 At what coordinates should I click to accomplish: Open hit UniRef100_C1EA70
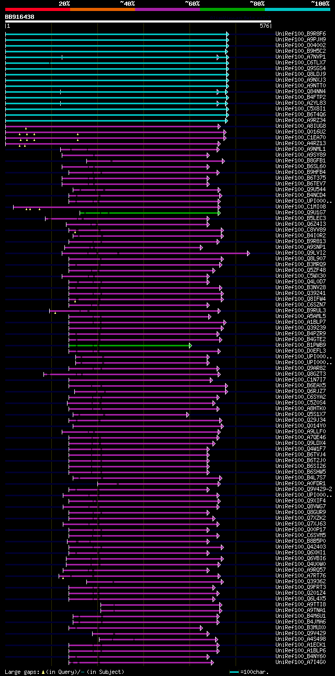tap(300, 137)
